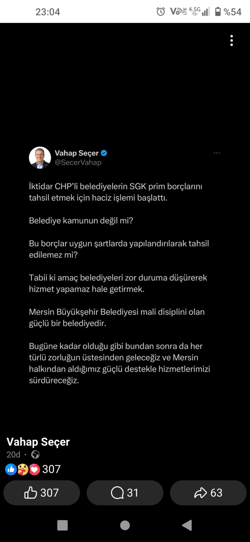Tap the blue verified badge
Screen dimensions: 250x542
tap(104, 153)
